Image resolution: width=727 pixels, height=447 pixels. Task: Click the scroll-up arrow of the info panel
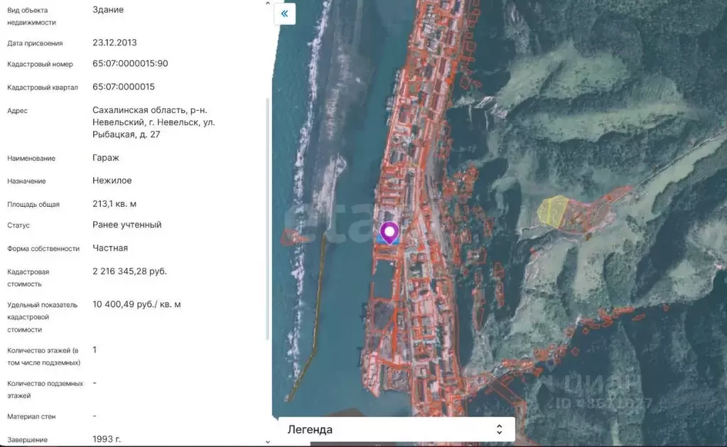click(x=268, y=4)
